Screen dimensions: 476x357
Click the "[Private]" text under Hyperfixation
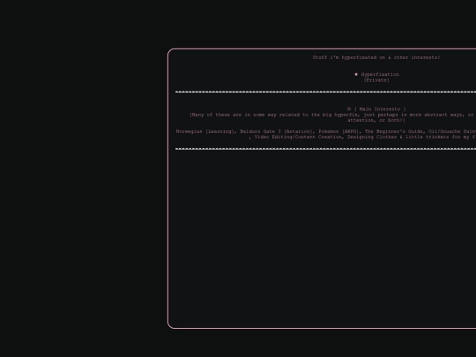click(x=376, y=80)
